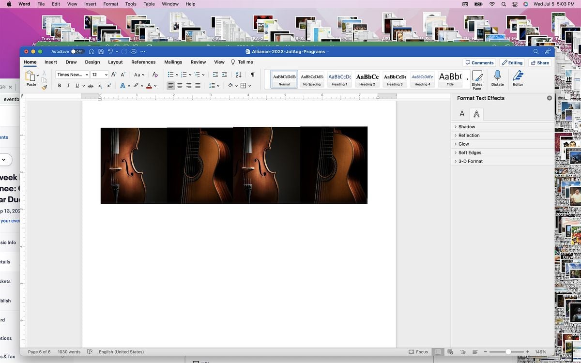
Task: Increase the paragraph indent
Action: click(x=225, y=75)
